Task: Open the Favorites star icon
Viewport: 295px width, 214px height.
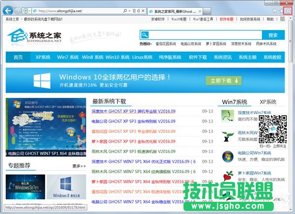Action: tap(281, 11)
